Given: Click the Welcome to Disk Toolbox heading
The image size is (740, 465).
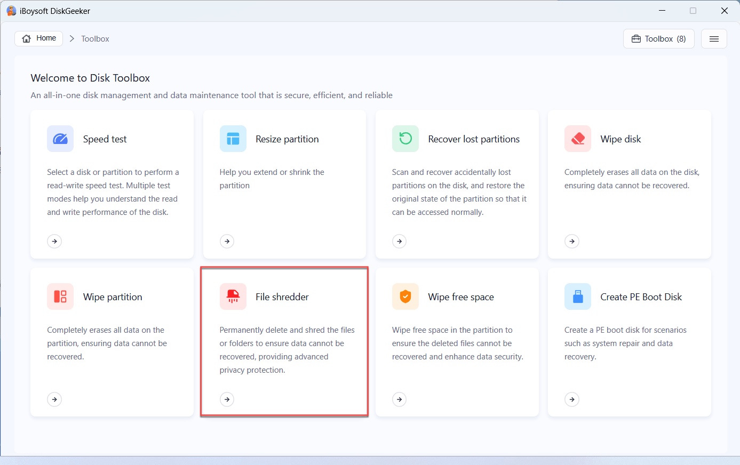Looking at the screenshot, I should point(90,78).
